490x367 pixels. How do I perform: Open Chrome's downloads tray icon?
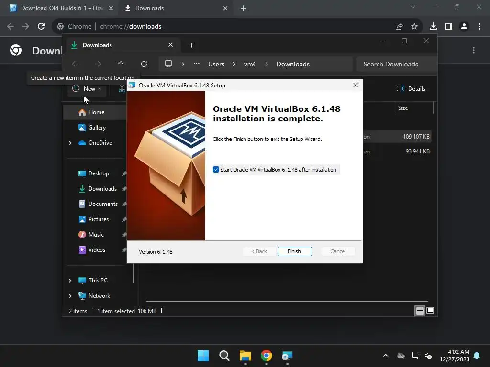coord(434,27)
